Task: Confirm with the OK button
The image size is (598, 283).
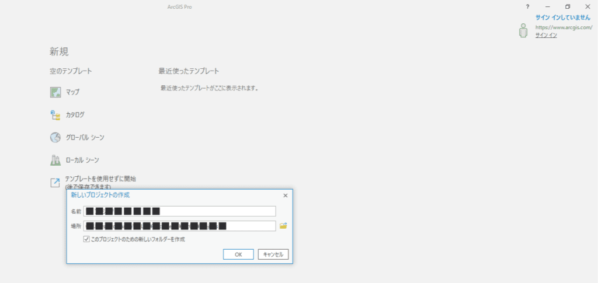Action: 238,254
